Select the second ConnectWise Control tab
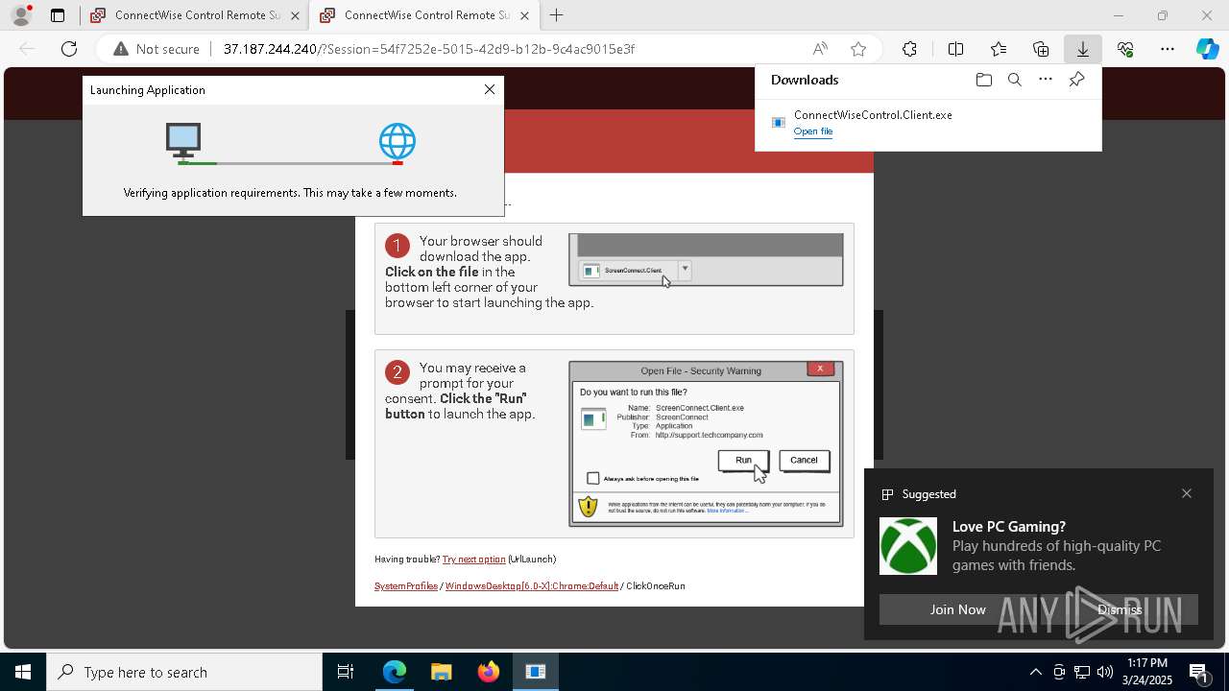 coord(423,15)
